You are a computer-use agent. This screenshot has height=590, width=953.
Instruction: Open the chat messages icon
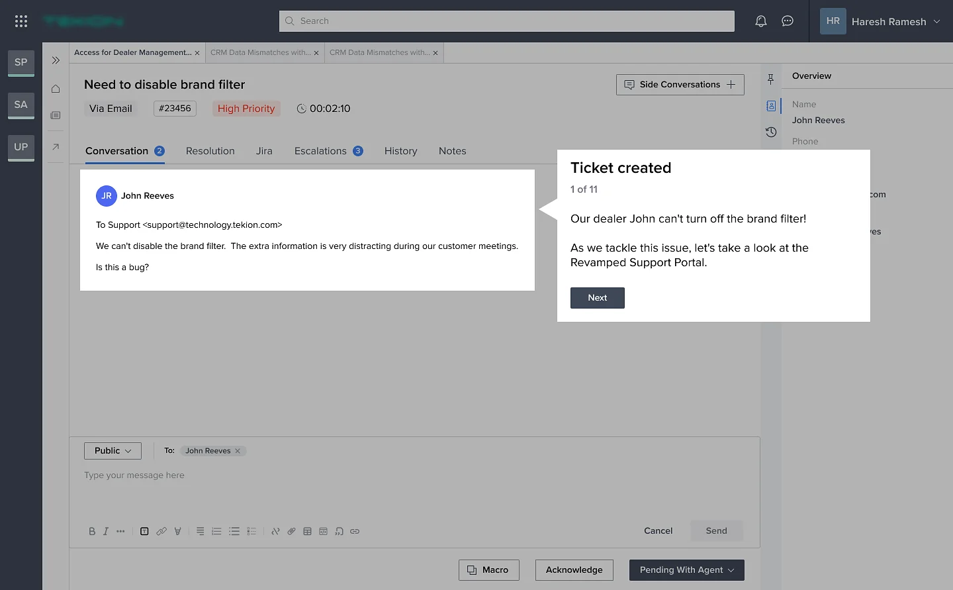tap(788, 21)
